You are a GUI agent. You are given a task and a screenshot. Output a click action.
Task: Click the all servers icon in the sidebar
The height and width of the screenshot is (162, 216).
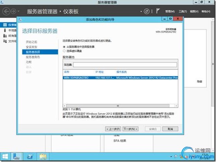coord(5,36)
